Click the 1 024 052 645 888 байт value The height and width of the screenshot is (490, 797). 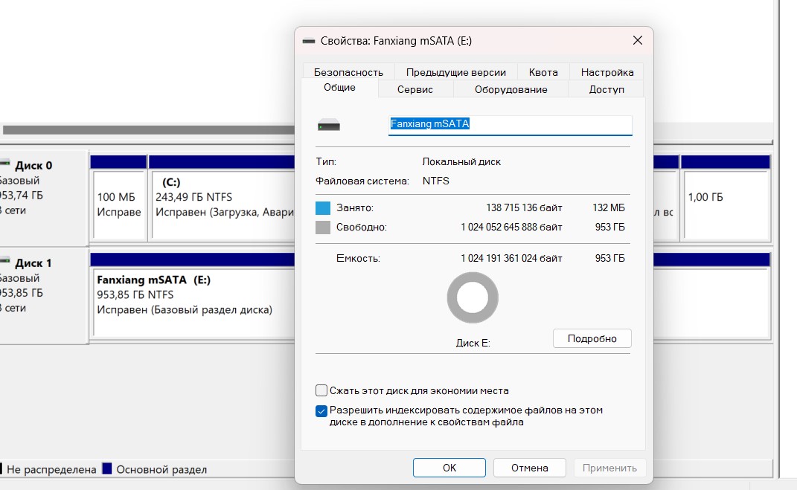[x=511, y=227]
